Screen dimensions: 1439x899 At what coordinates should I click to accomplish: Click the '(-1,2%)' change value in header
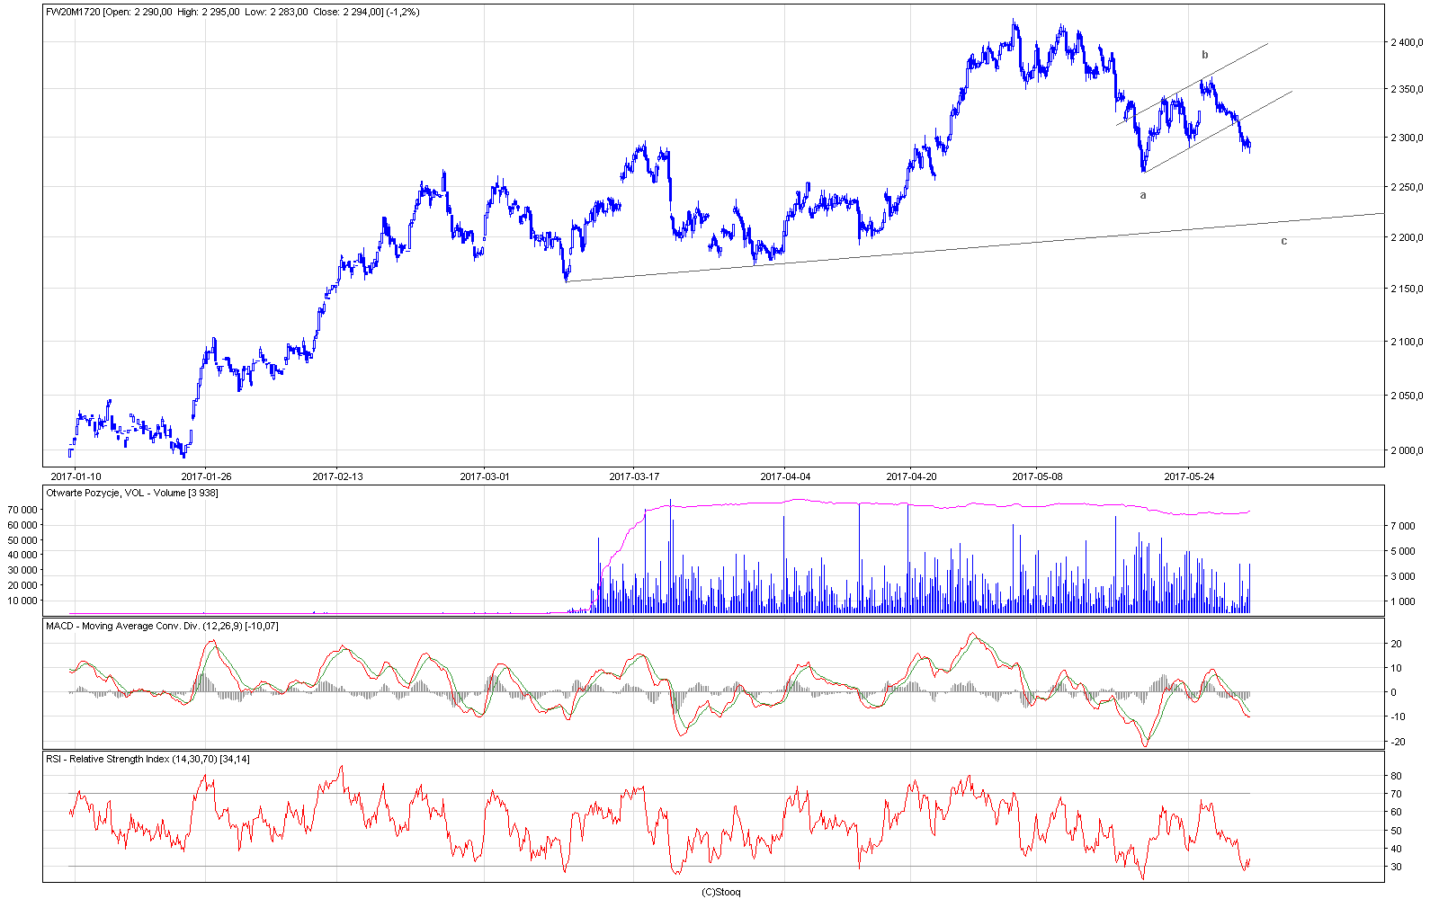[x=403, y=13]
